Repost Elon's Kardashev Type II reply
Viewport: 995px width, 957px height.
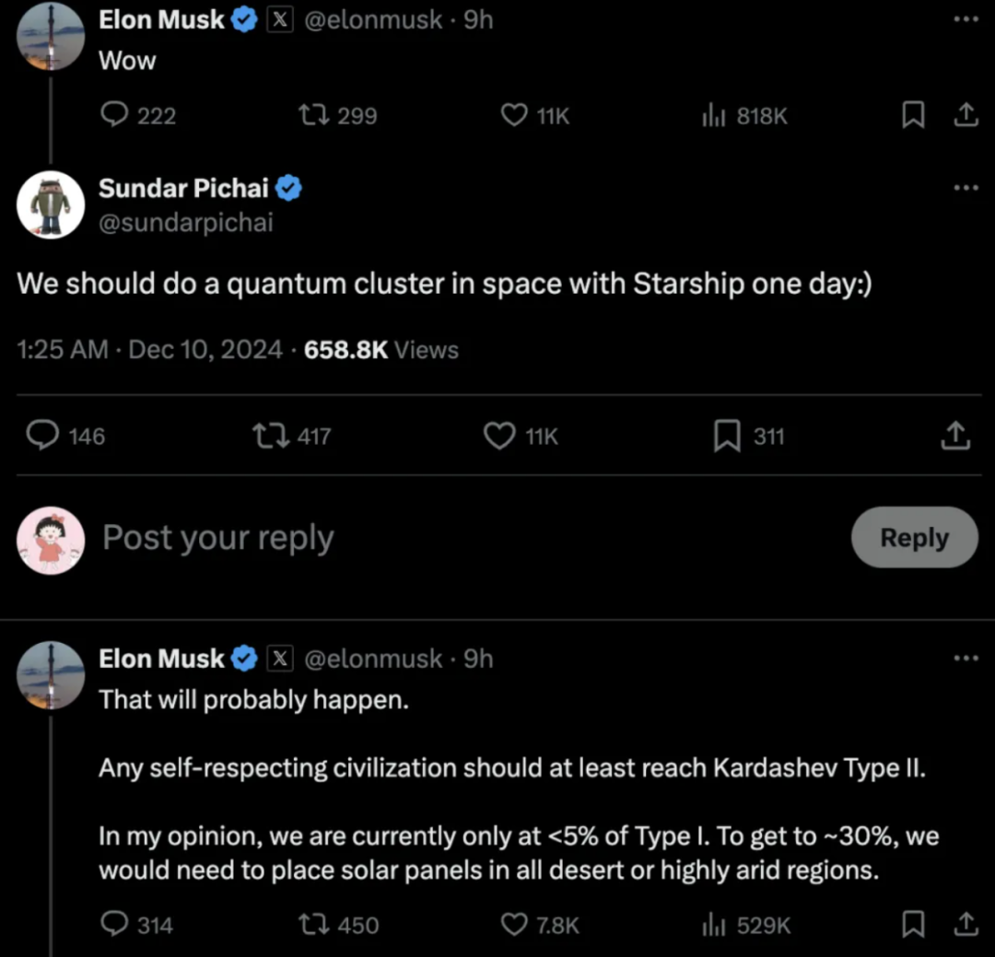[310, 924]
